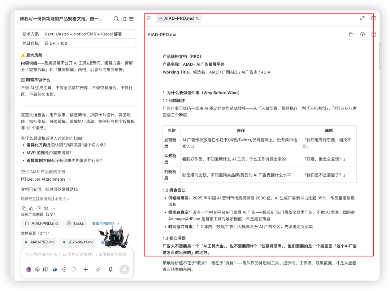Screen dimensions: 390x291
Task: Click the document scrollbar on right edge
Action: (379, 56)
